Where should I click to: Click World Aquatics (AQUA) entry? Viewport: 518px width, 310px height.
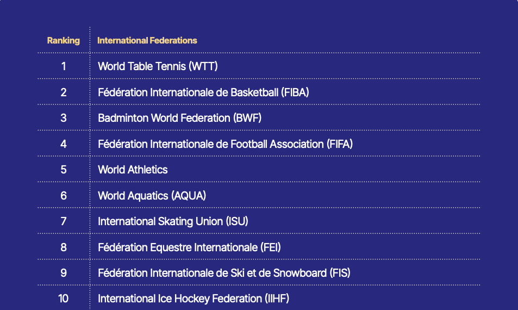[152, 196]
